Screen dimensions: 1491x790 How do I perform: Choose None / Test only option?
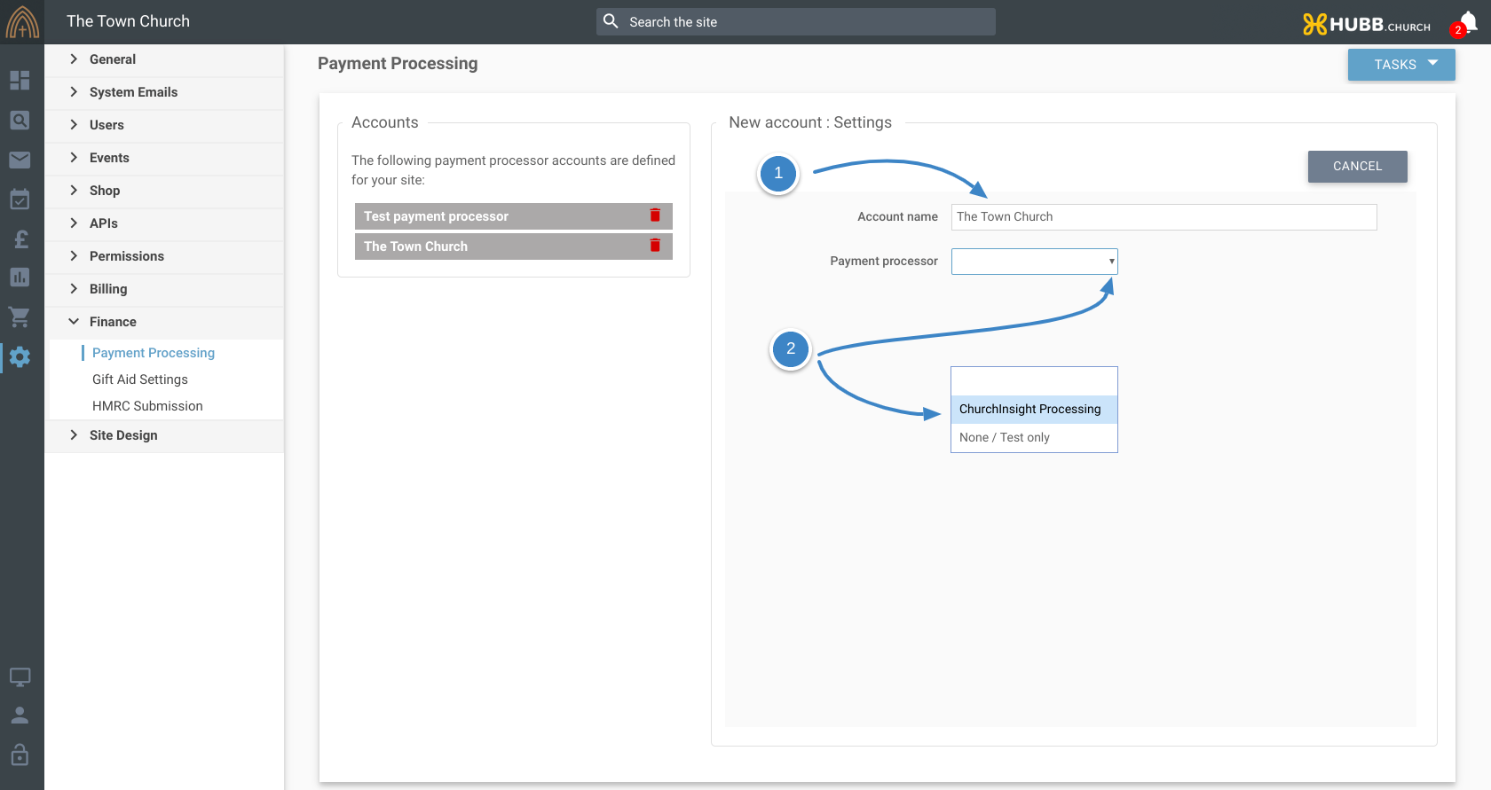[x=1034, y=437]
